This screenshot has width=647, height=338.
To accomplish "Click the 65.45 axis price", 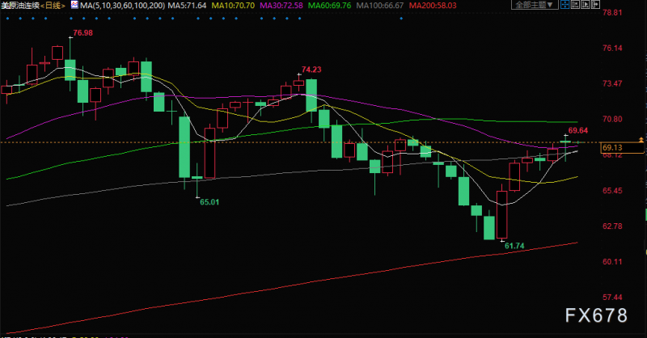I will 612,191.
